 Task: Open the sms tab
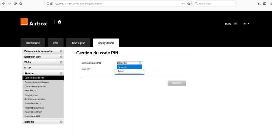(x=56, y=43)
